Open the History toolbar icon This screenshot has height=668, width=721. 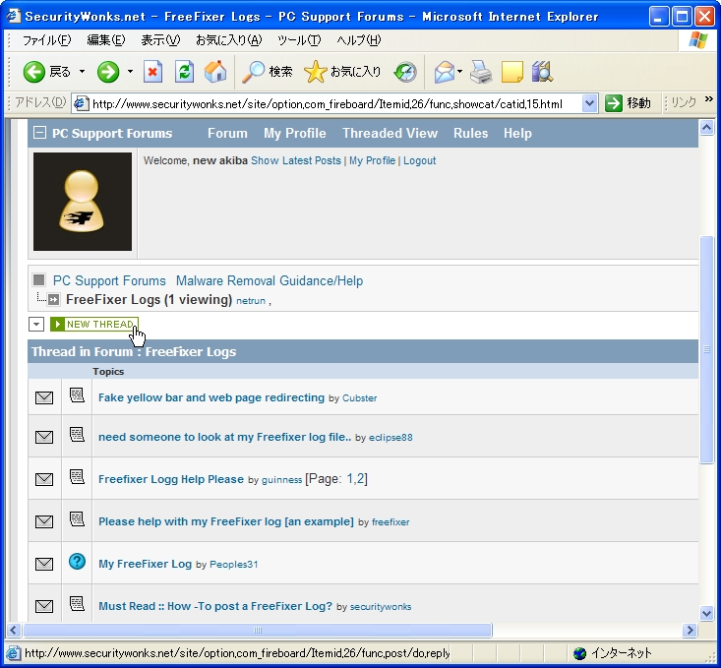405,72
